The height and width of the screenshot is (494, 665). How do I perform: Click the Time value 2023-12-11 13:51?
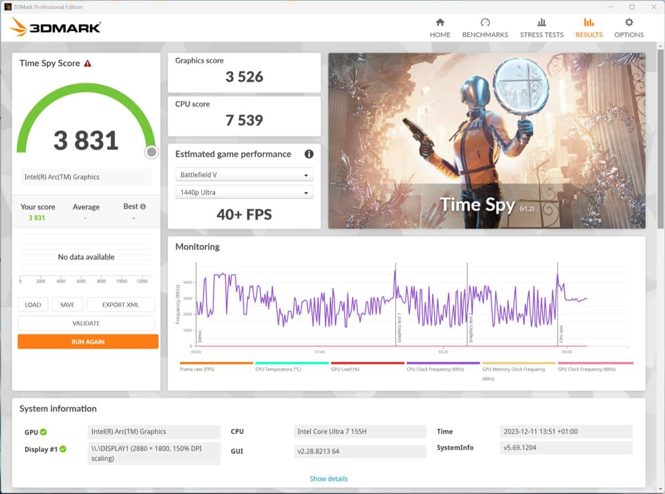coord(566,432)
